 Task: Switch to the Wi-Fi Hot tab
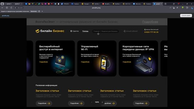coord(127,4)
